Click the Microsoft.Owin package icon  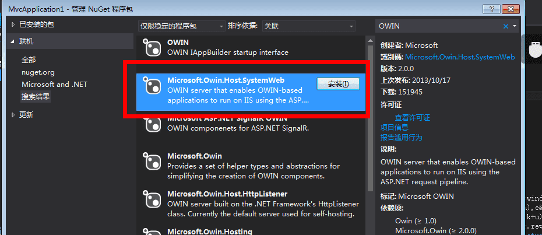[x=152, y=161]
